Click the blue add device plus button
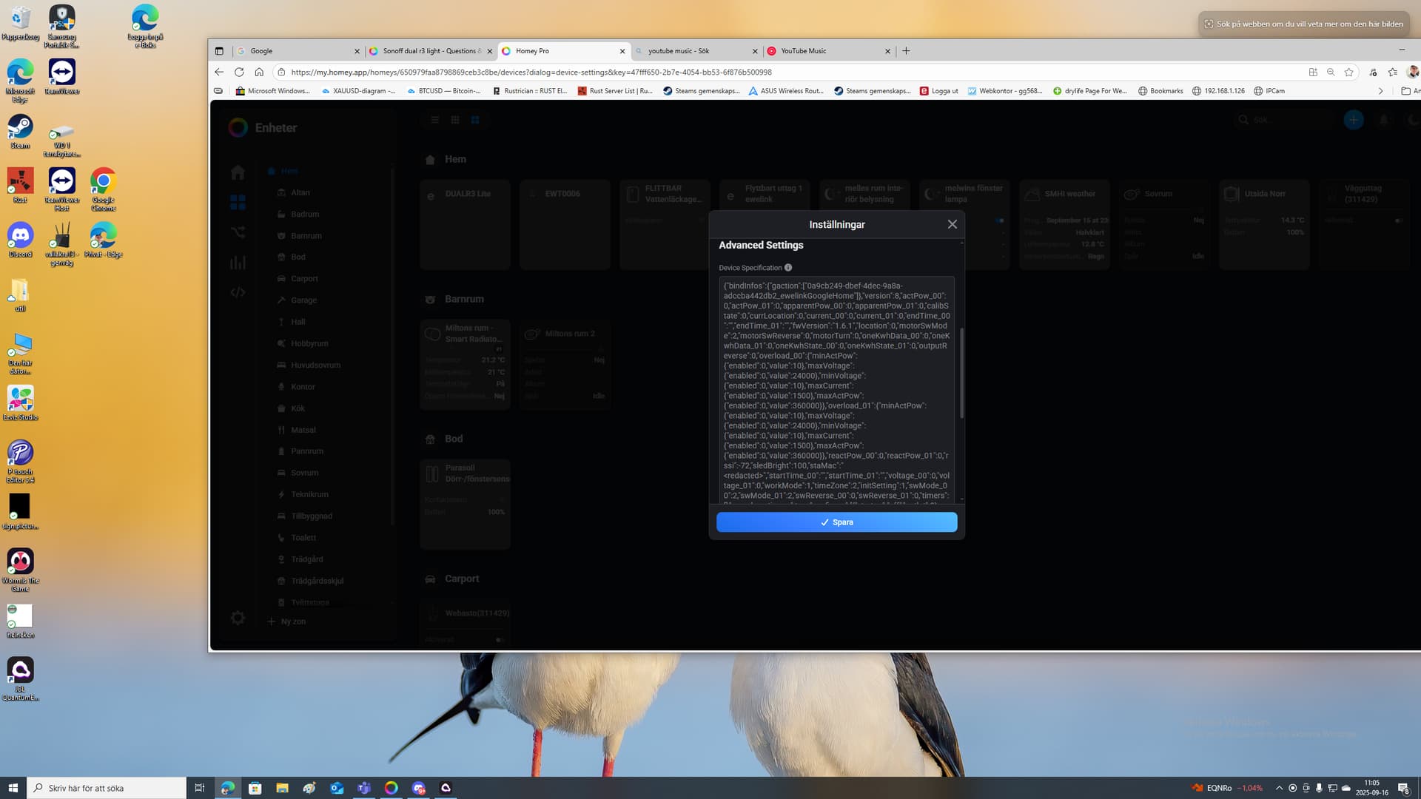Viewport: 1421px width, 799px height. [x=1353, y=120]
